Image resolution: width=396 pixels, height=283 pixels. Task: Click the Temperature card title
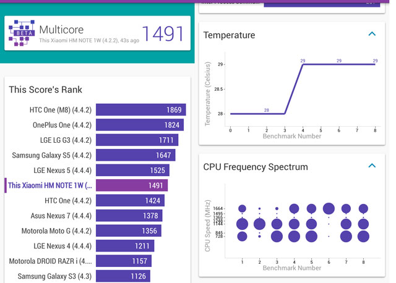tap(229, 35)
